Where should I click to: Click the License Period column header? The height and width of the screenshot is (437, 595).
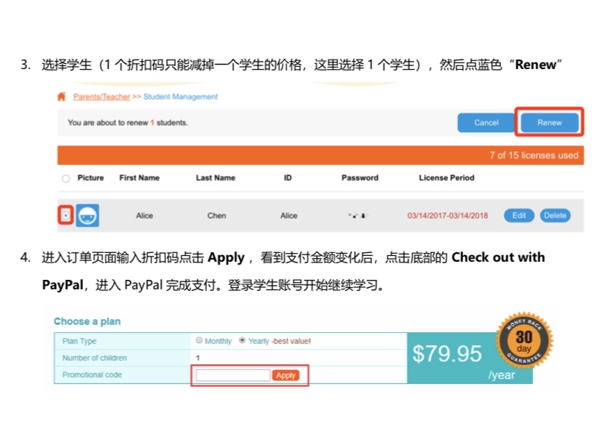point(446,178)
